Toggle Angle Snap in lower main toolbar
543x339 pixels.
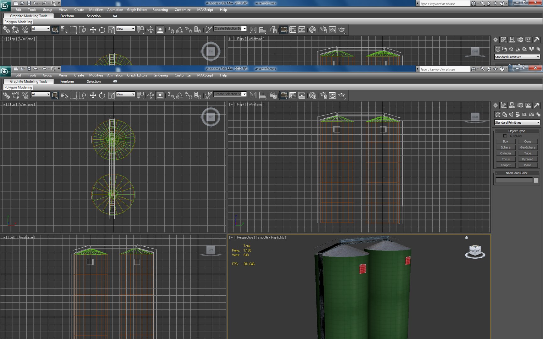click(179, 95)
